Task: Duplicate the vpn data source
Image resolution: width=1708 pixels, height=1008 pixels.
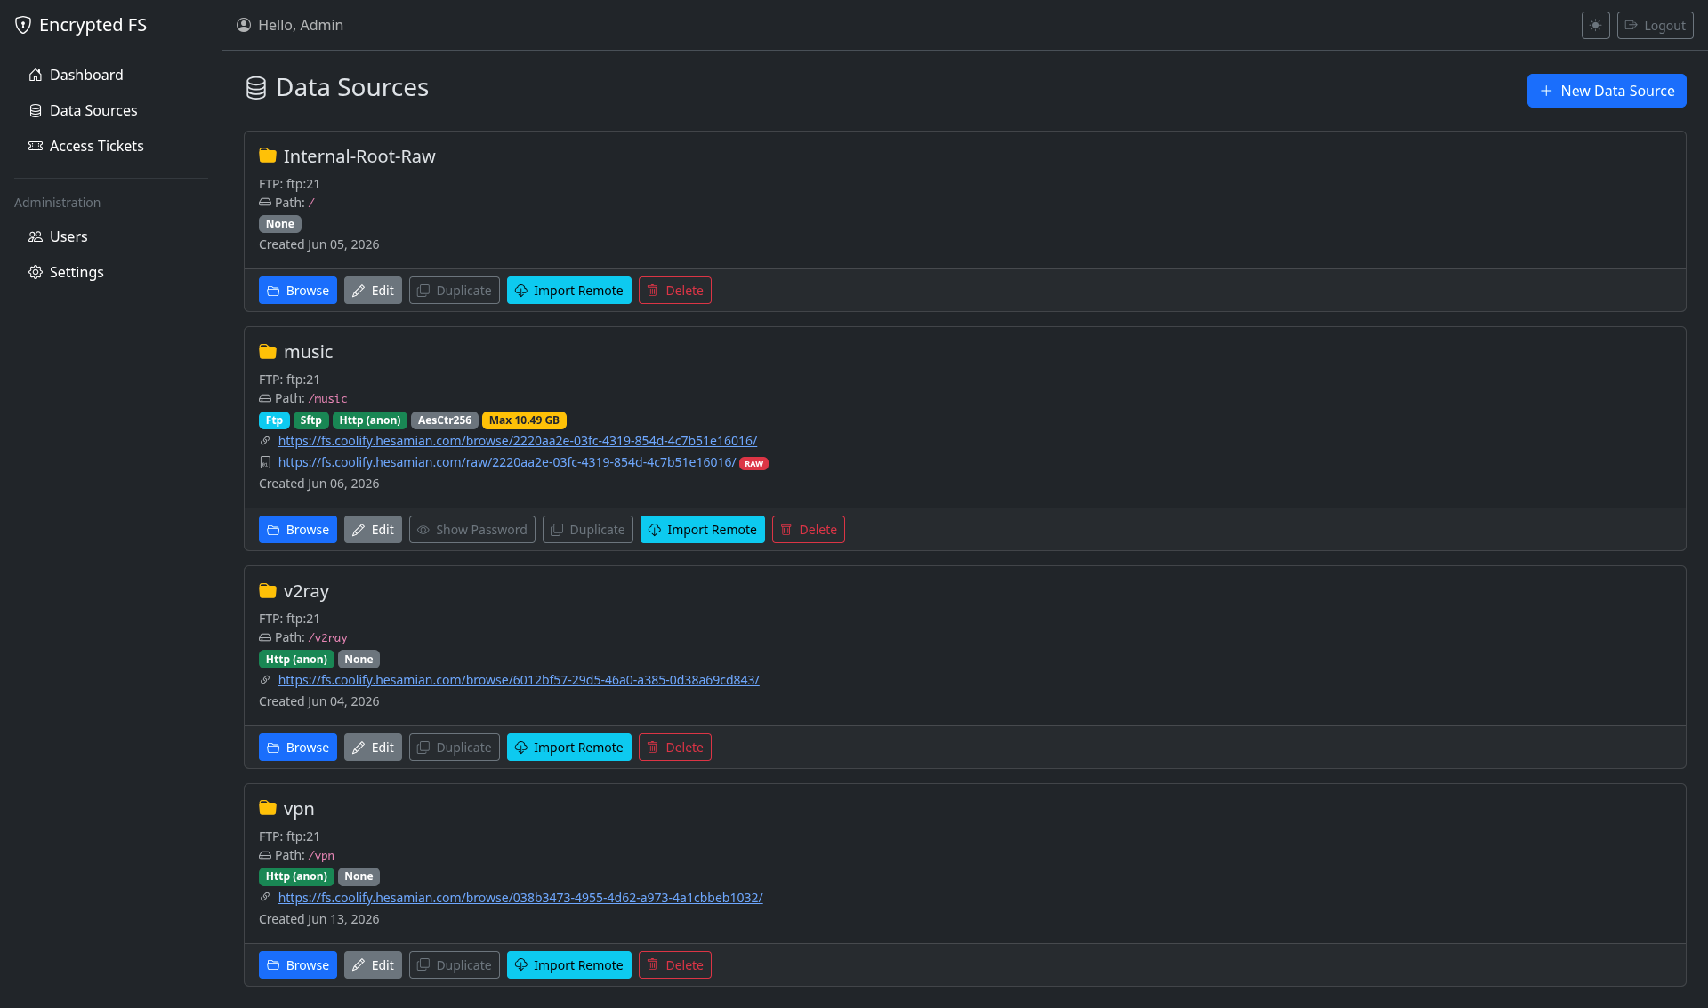Action: click(455, 965)
